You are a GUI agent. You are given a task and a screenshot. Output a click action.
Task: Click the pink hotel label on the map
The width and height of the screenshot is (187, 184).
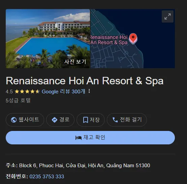click(x=109, y=40)
